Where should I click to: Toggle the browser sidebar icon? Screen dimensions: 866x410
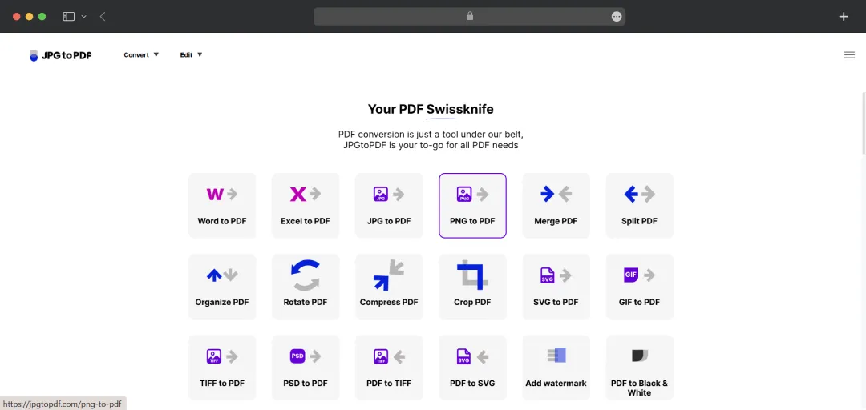coord(68,17)
